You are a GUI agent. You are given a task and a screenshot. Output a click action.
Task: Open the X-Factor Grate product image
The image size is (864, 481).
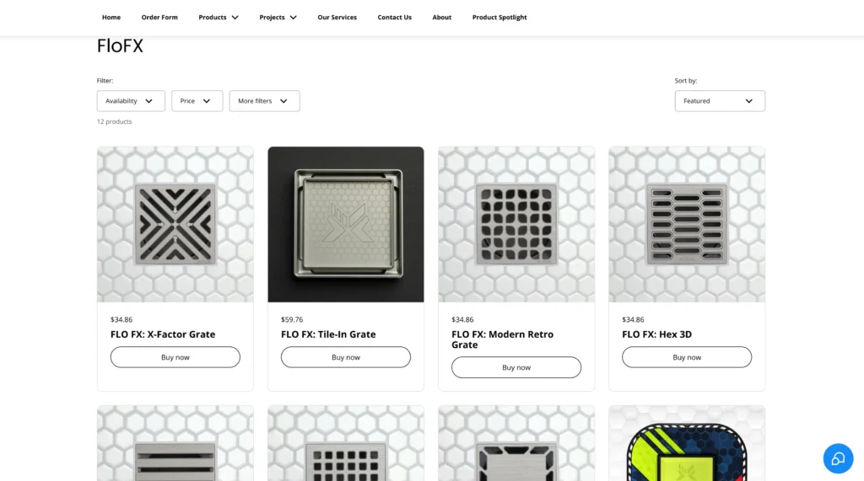175,225
